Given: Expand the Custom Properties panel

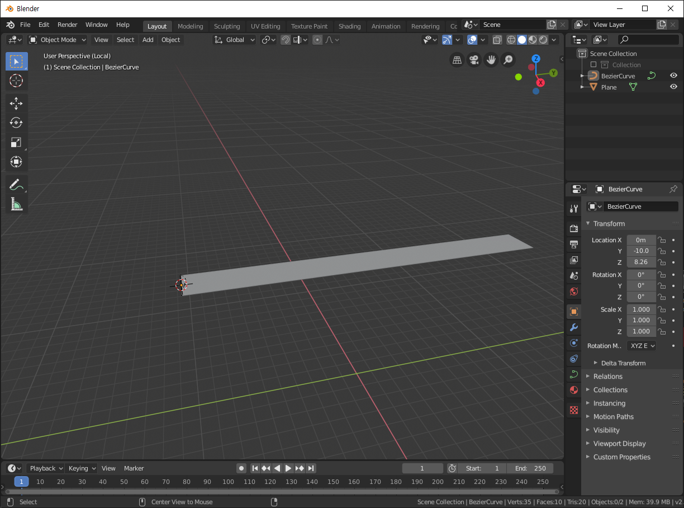Looking at the screenshot, I should point(621,457).
